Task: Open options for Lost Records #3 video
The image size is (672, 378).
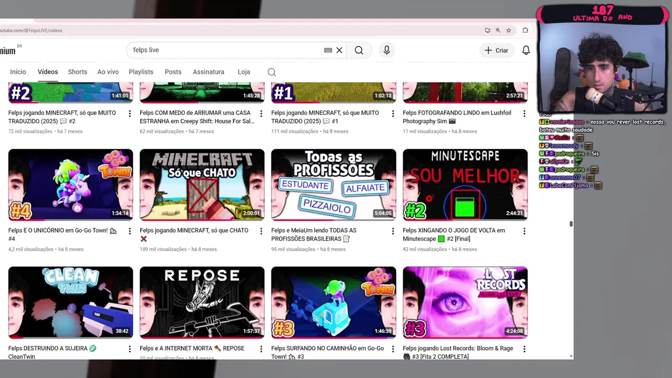Action: pyautogui.click(x=524, y=349)
